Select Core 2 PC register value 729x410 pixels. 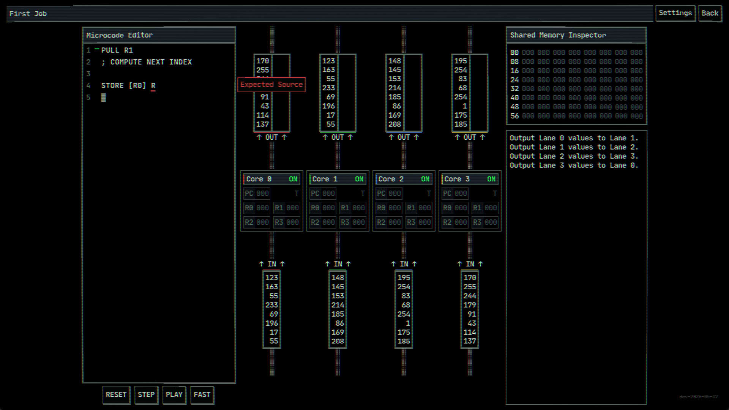point(394,193)
